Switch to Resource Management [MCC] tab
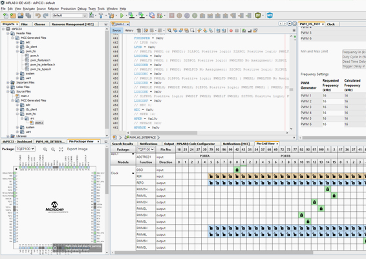The height and width of the screenshot is (259, 366). [72, 24]
